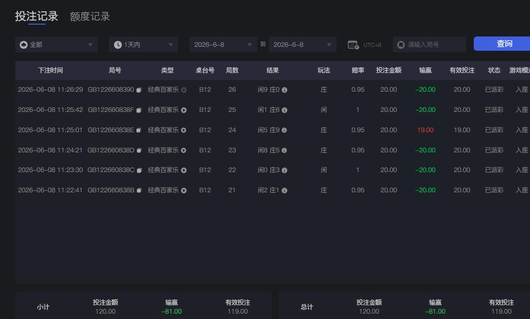Show result info for 闲2 庄1

click(285, 190)
